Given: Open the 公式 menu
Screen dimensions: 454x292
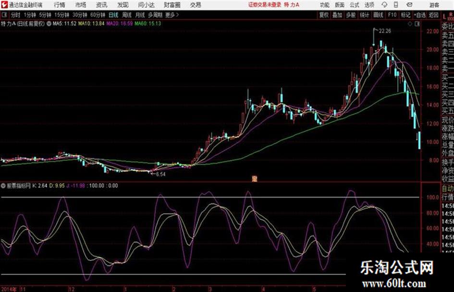Looking at the screenshot, I should click(355, 5).
